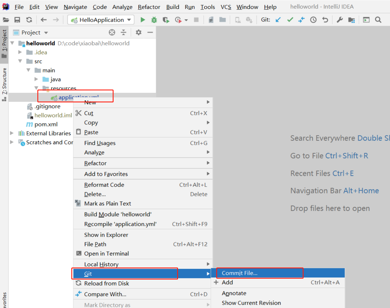
Task: Open Search Everywhere magnifier icon
Action: (x=378, y=20)
